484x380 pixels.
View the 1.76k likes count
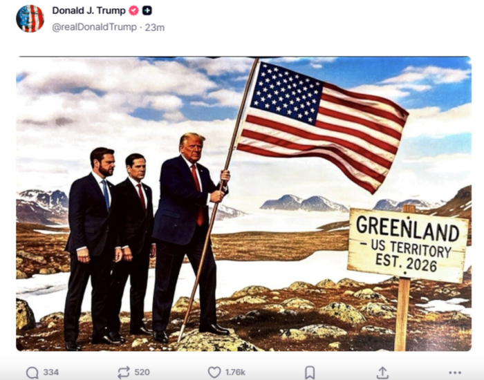235,372
